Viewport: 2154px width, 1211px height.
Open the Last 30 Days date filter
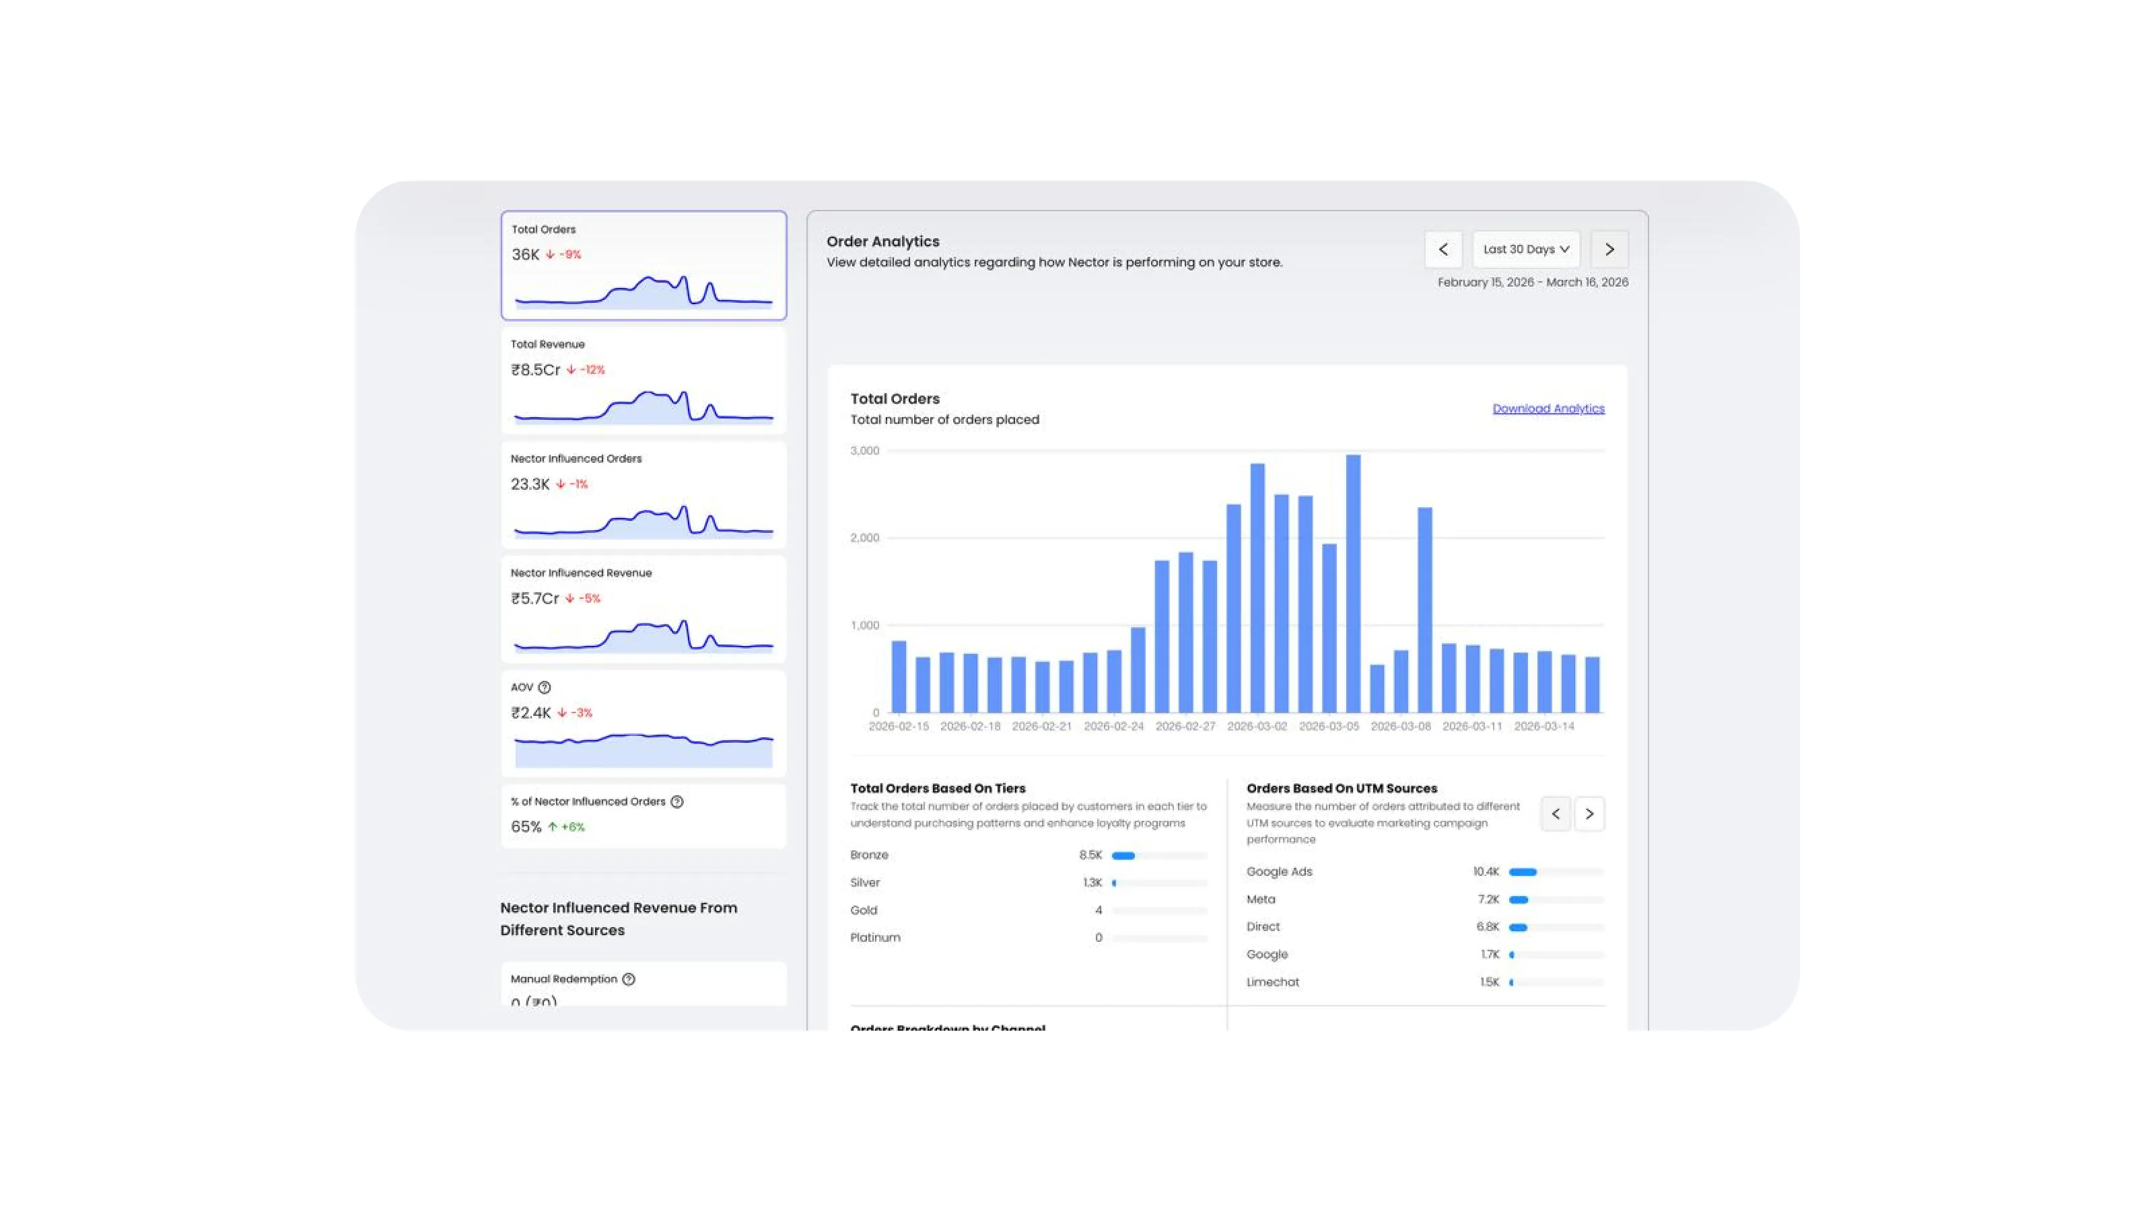tap(1525, 249)
